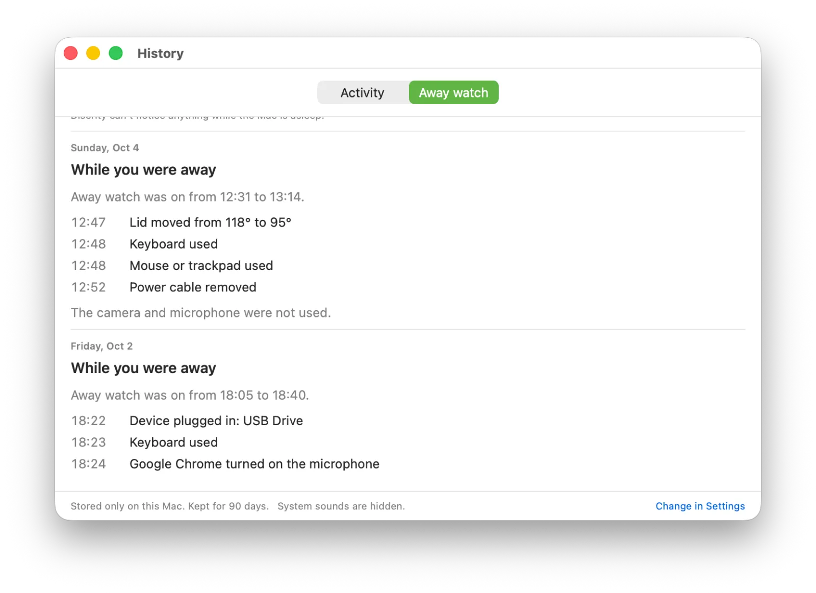Click 'Stored only on this Mac' footer text
The height and width of the screenshot is (593, 816).
tap(127, 506)
